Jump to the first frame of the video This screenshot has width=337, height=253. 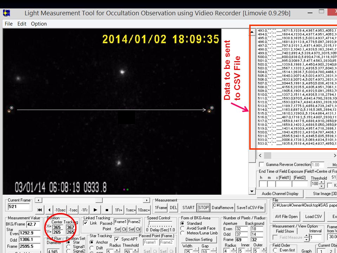(x=40, y=210)
